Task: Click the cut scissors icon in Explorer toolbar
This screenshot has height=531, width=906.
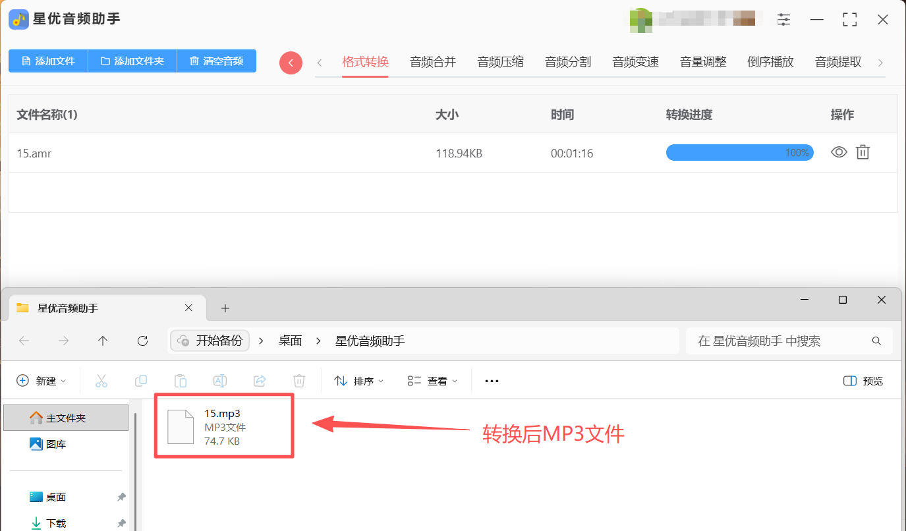Action: click(x=101, y=381)
